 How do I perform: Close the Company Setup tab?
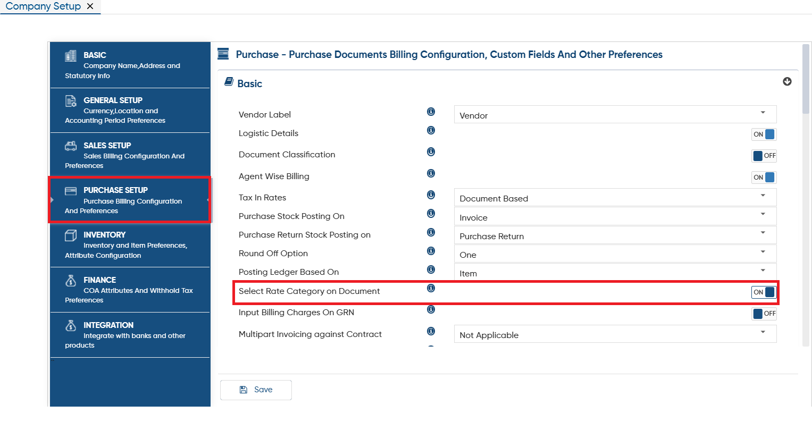point(90,6)
